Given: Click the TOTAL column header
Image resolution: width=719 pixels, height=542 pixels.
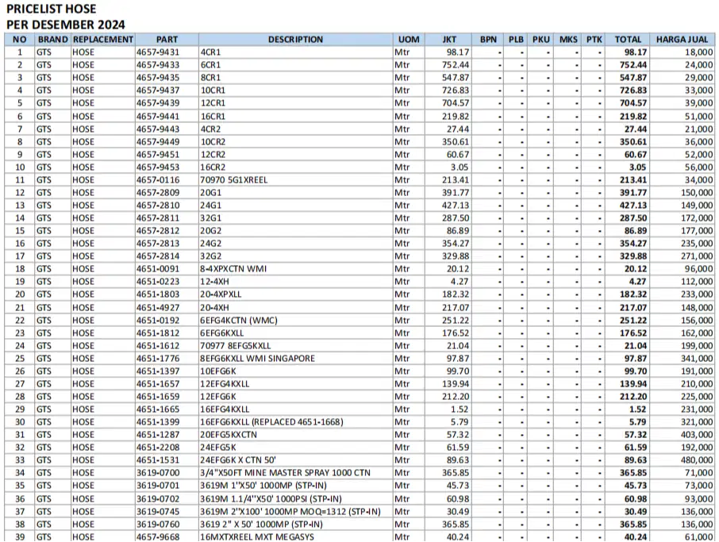Looking at the screenshot, I should [x=628, y=39].
